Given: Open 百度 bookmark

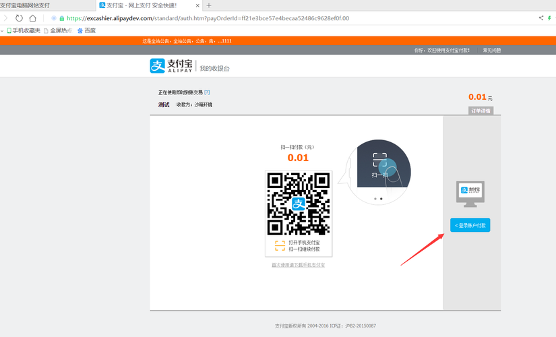Looking at the screenshot, I should [86, 30].
